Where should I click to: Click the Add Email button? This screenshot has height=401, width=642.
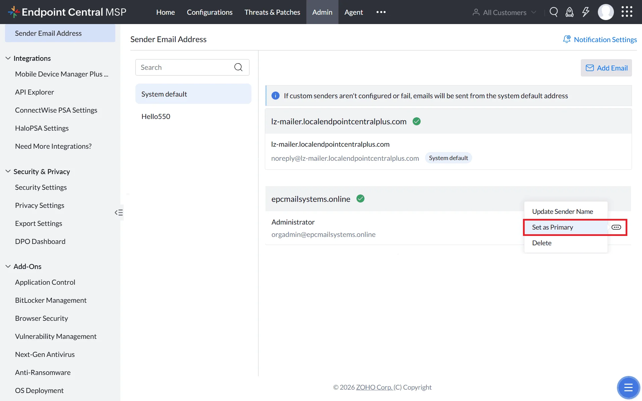(x=606, y=68)
